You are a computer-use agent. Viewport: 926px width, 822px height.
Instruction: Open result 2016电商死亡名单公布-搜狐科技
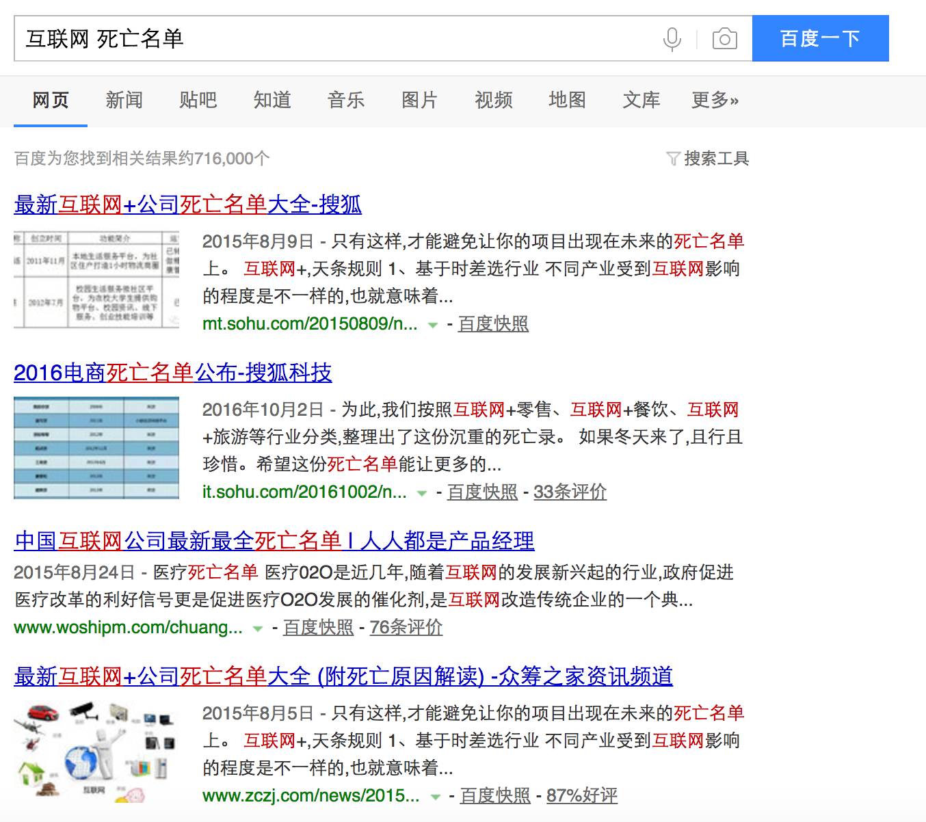click(172, 372)
